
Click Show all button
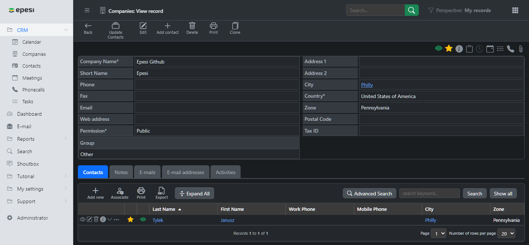click(x=503, y=194)
